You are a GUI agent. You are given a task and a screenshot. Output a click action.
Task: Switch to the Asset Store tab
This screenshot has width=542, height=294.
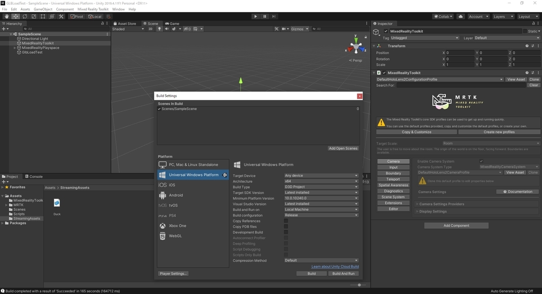125,24
